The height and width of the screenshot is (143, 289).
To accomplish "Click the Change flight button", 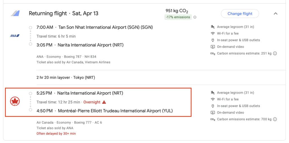I will [x=240, y=14].
